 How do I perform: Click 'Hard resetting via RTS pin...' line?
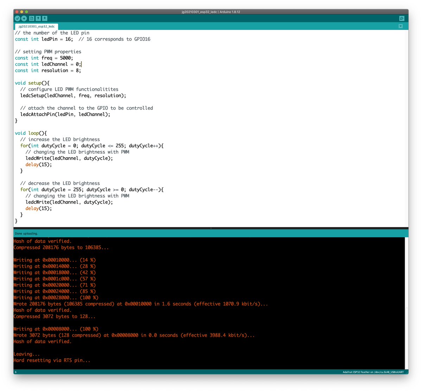coord(52,361)
